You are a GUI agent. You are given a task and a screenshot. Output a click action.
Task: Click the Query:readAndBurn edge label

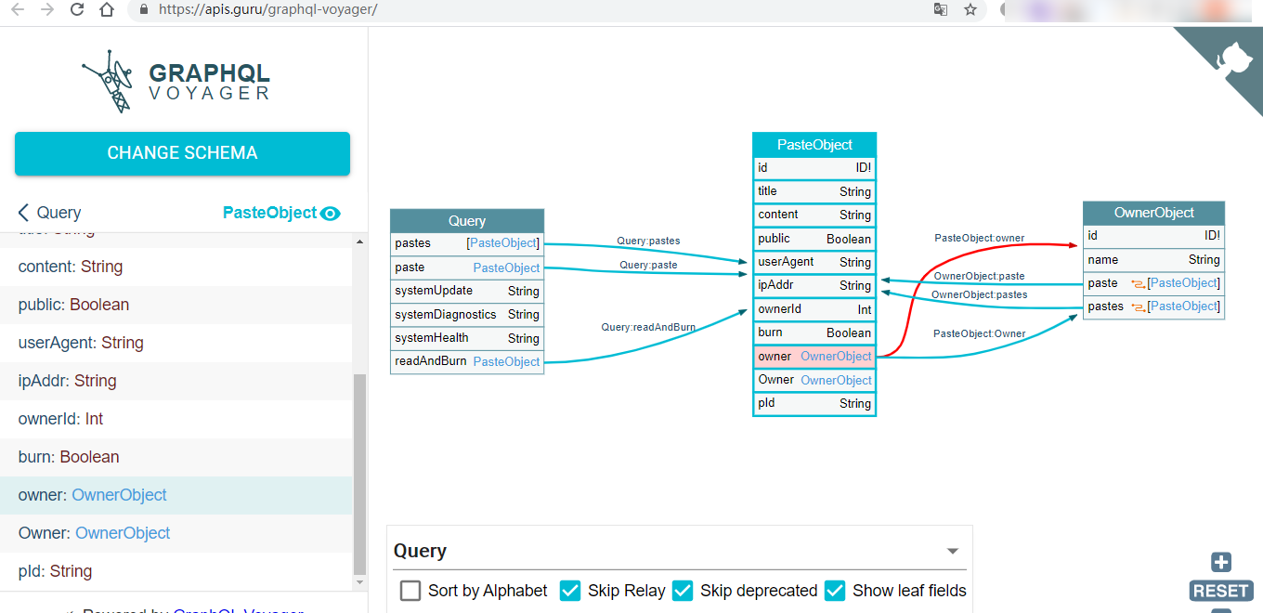(x=648, y=327)
